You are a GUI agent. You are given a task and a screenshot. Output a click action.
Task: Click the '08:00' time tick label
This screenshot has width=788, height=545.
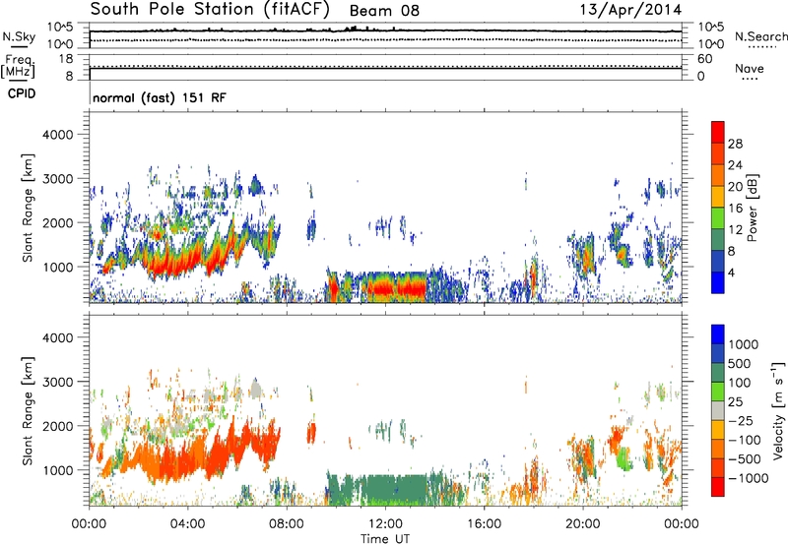point(287,524)
